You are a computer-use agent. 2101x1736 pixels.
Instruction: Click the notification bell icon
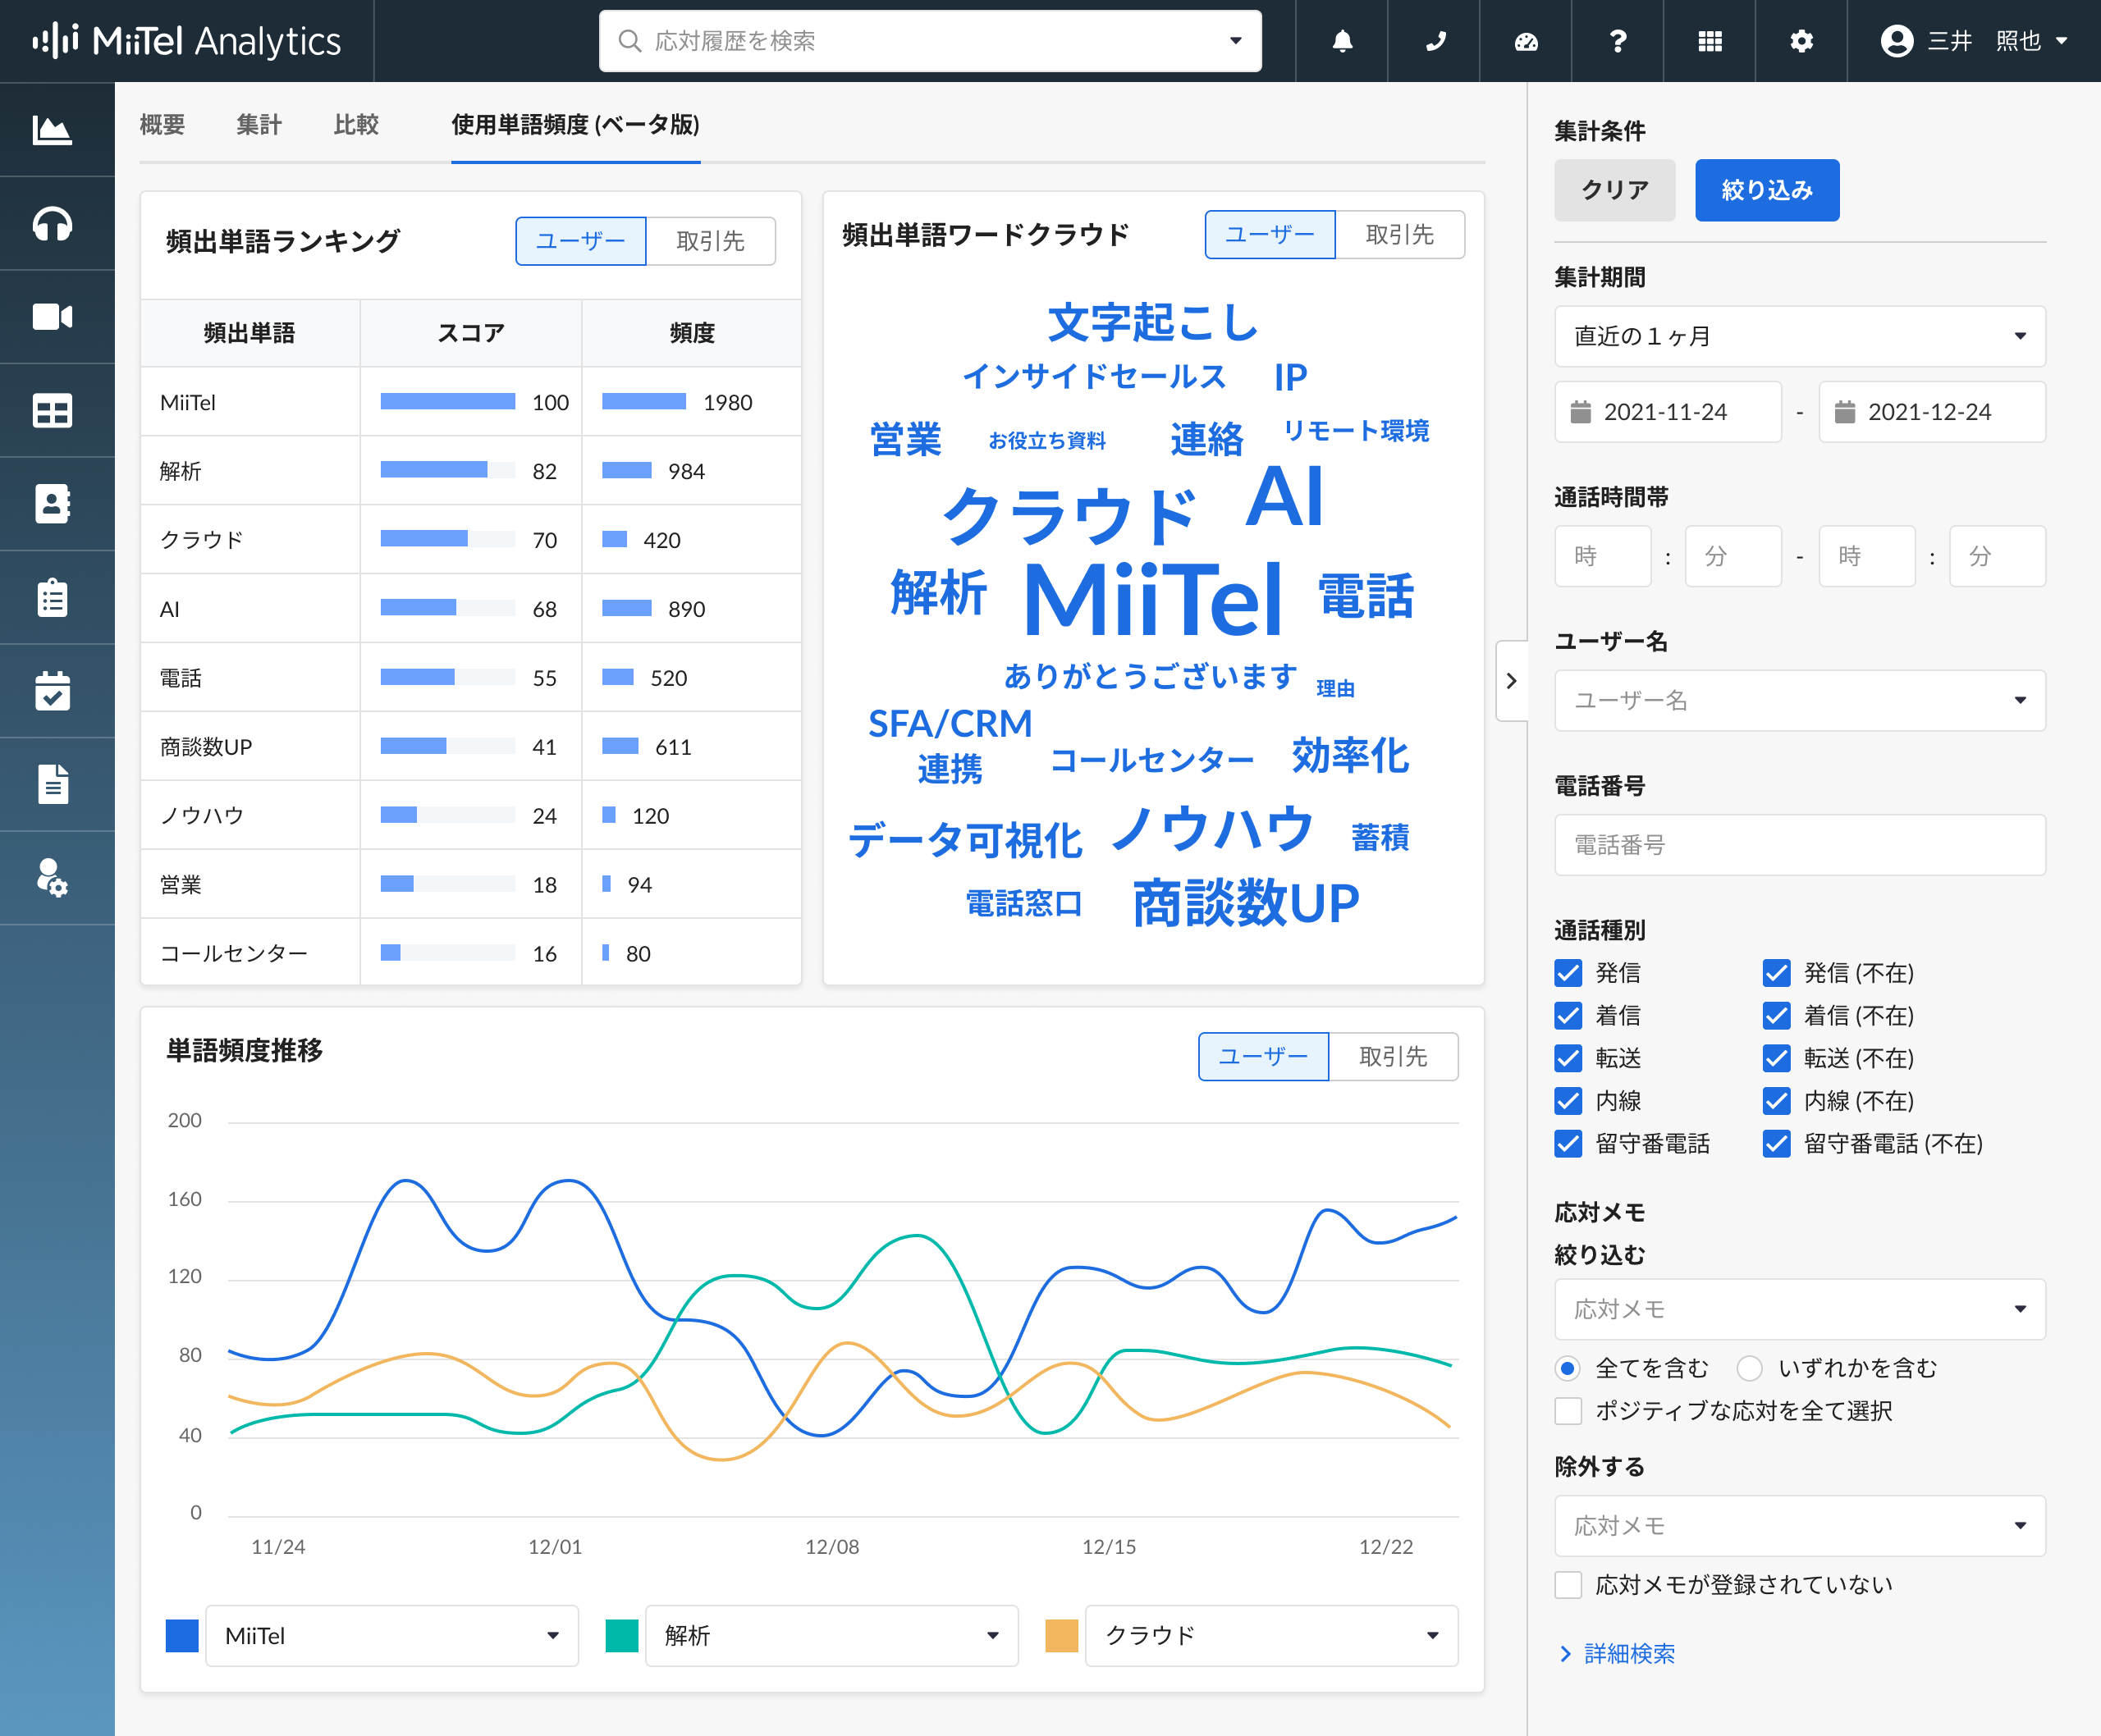coord(1343,41)
